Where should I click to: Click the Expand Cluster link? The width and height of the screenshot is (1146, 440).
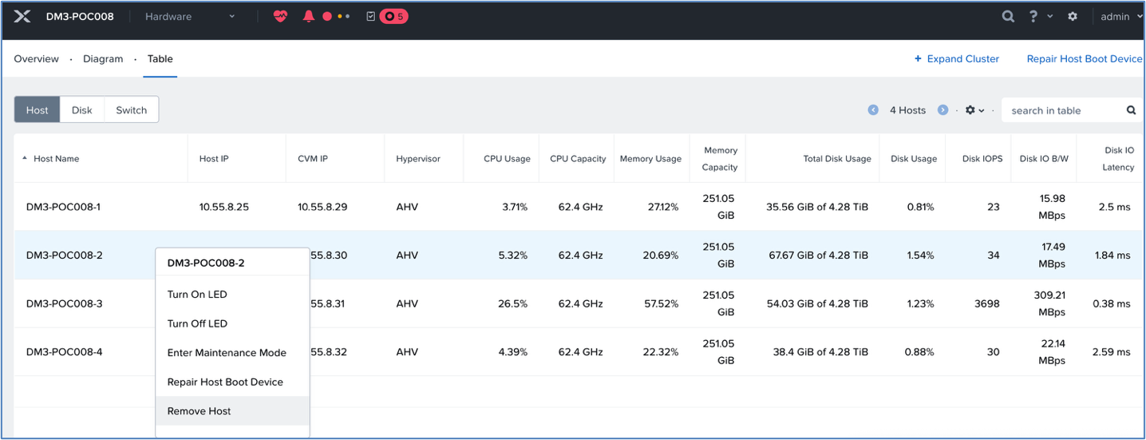pos(956,59)
